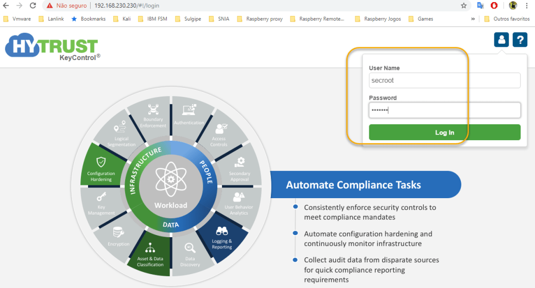Click into the Password field

(x=444, y=110)
